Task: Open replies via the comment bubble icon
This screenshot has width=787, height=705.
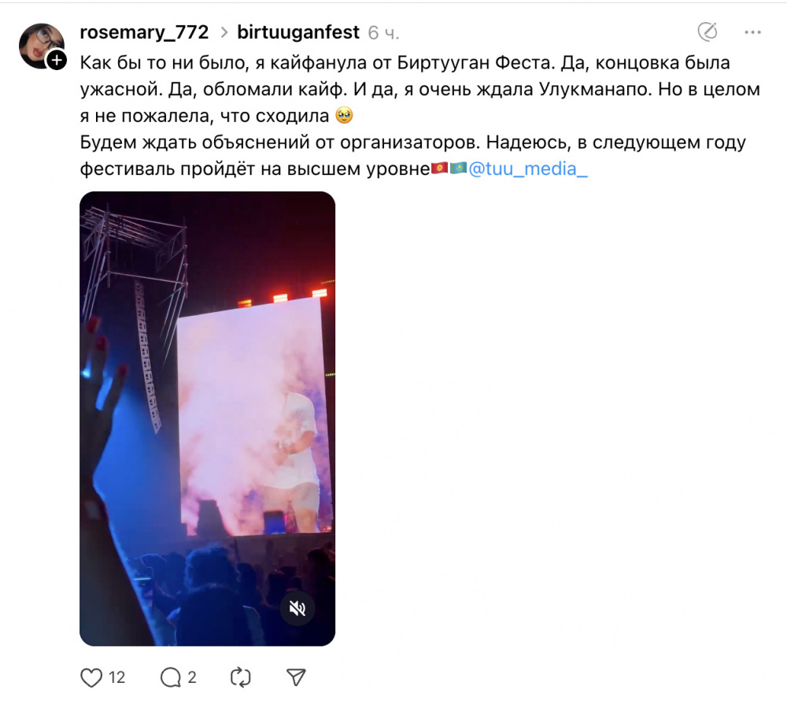Action: [171, 677]
